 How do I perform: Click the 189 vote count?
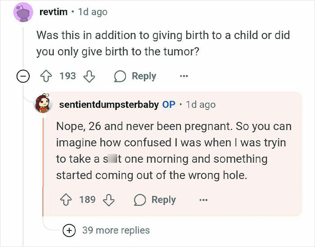coord(88,199)
